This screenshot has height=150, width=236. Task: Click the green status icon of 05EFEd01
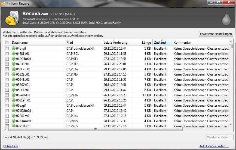14,90
